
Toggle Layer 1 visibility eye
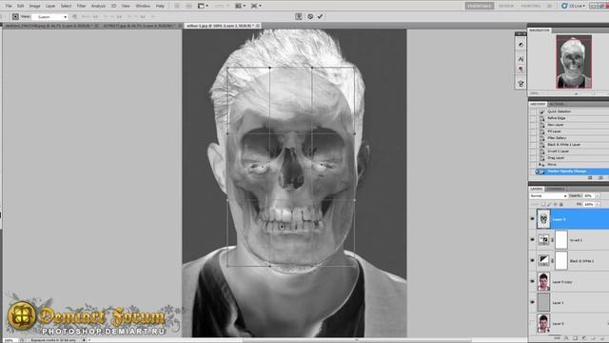(x=533, y=303)
